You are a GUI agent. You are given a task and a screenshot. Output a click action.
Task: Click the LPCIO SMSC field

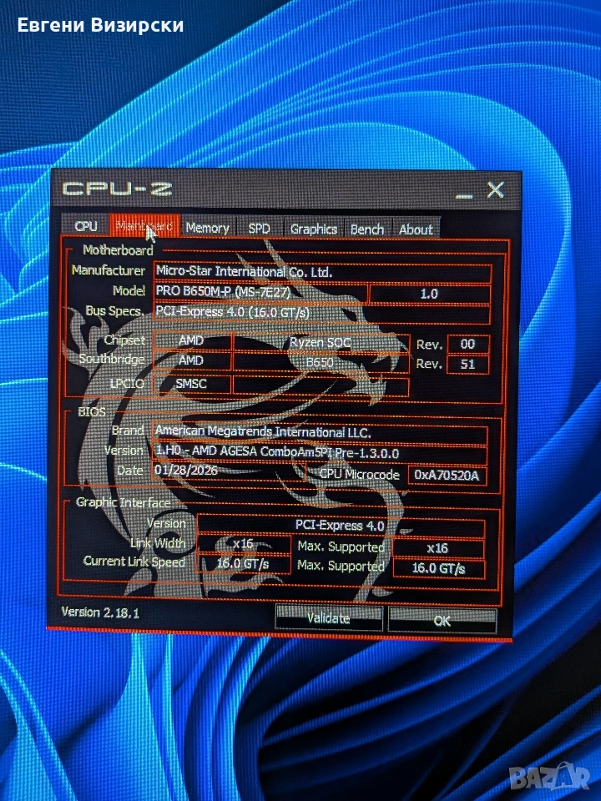pos(192,383)
